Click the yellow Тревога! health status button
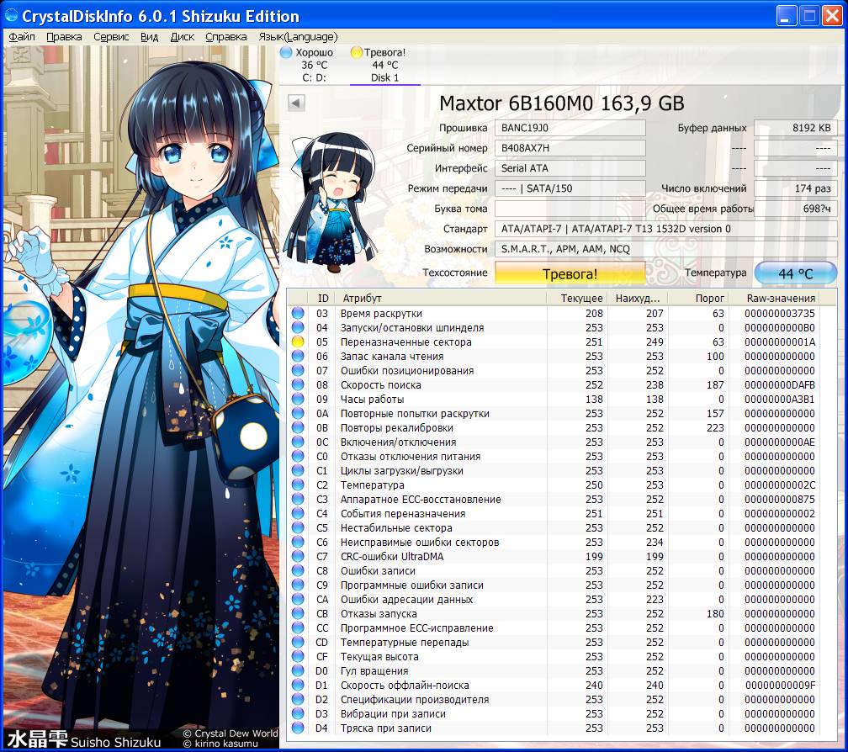 (x=570, y=273)
